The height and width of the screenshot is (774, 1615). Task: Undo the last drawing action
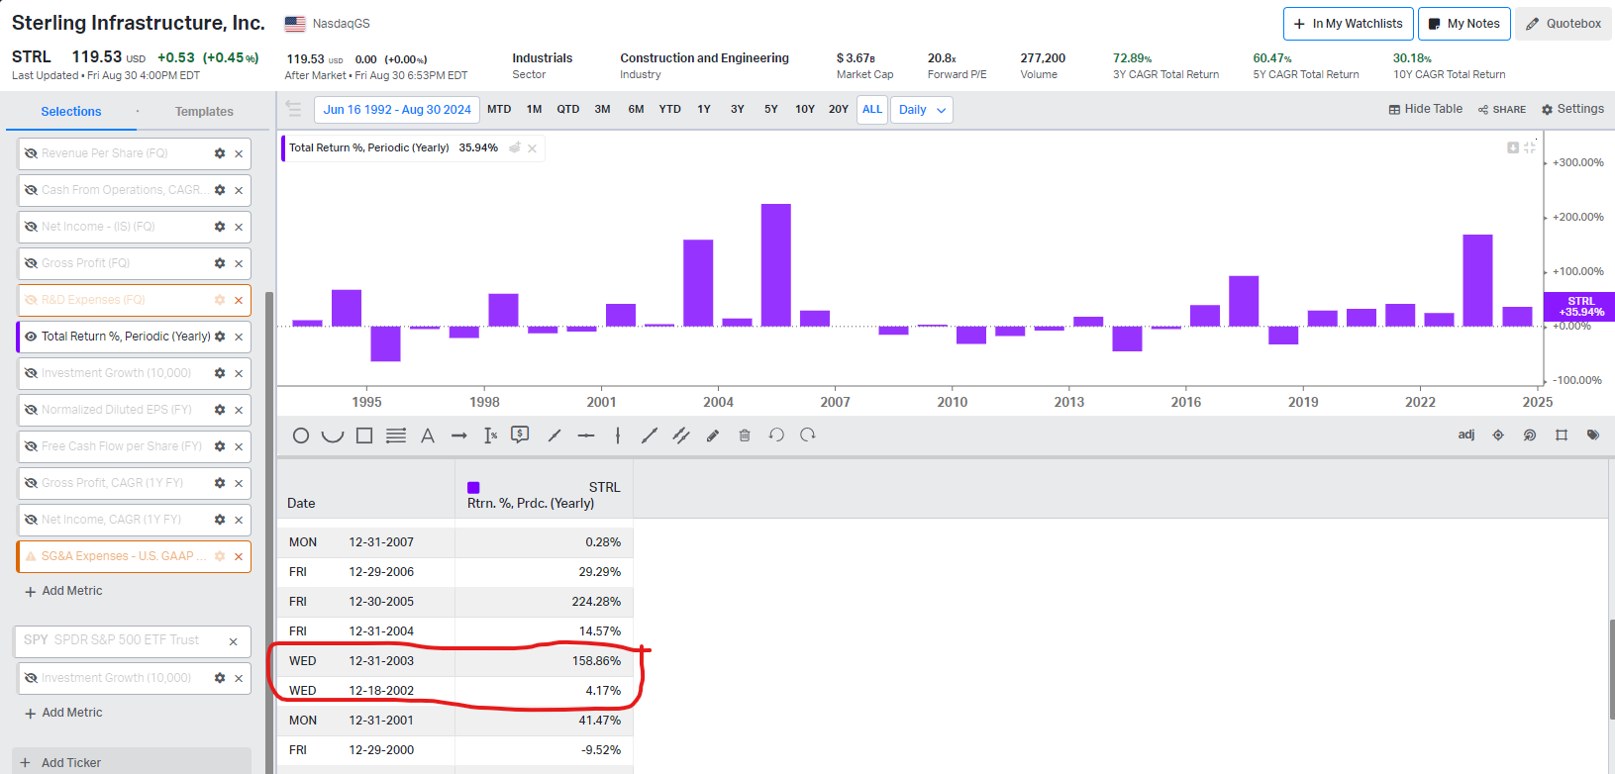[776, 435]
